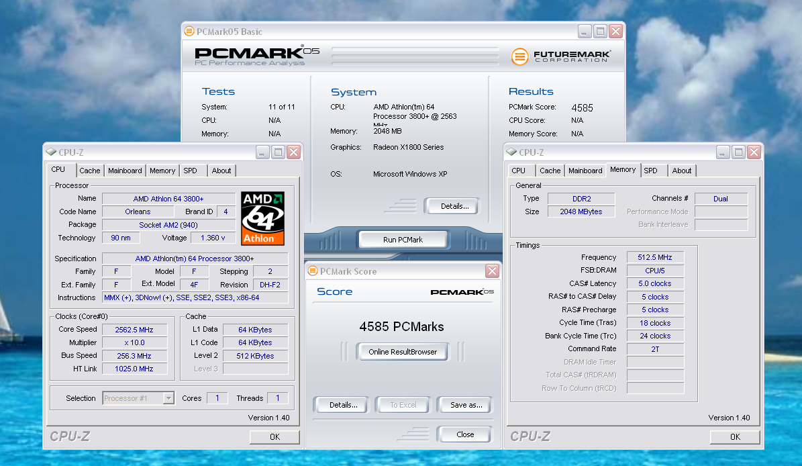Click the Level 2 cache value 512 KBytes
This screenshot has width=802, height=466.
click(x=255, y=356)
